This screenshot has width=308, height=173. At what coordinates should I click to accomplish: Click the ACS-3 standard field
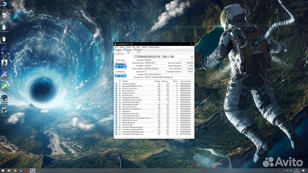pyautogui.click(x=169, y=74)
